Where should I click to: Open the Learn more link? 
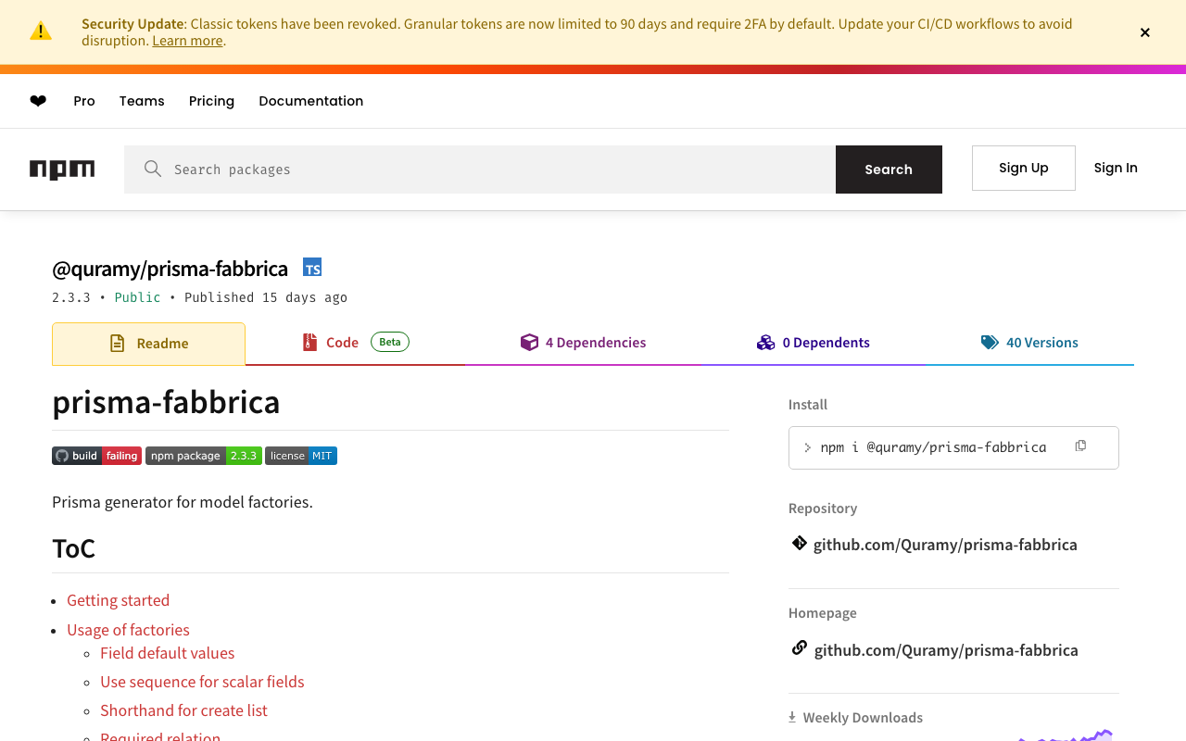[187, 41]
